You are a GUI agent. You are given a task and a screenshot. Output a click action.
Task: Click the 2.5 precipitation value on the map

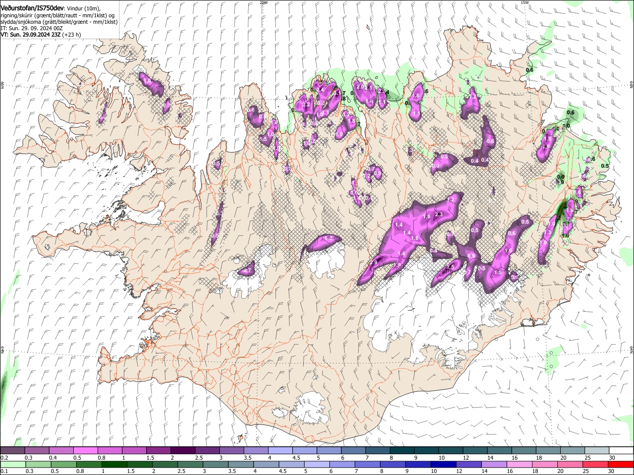451,267
